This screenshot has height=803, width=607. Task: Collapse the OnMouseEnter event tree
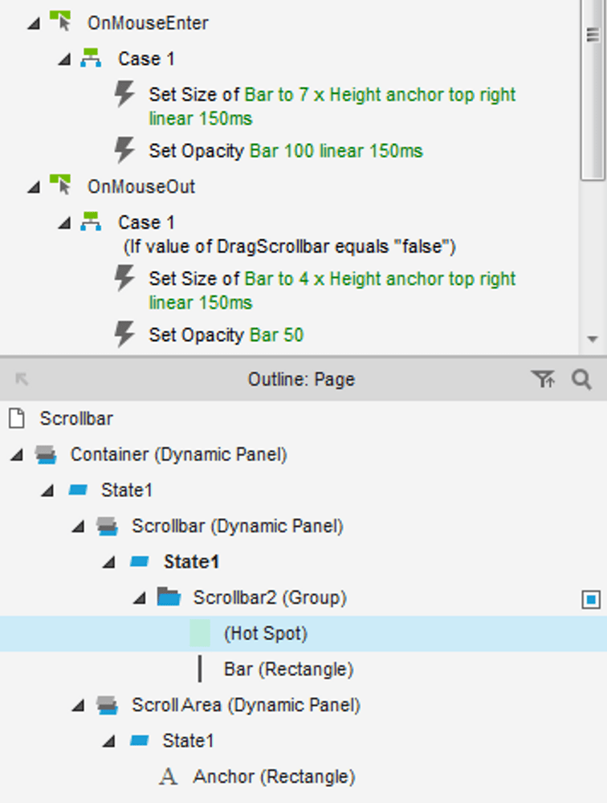point(34,23)
